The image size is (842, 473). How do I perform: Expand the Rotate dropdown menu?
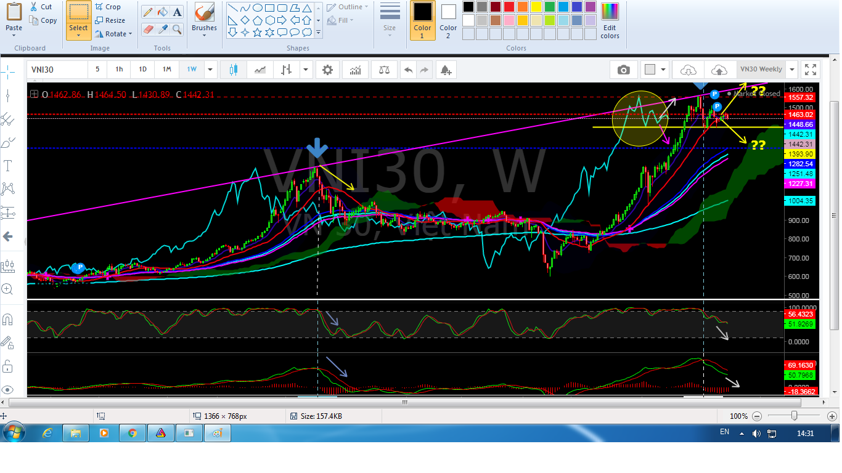coord(115,34)
